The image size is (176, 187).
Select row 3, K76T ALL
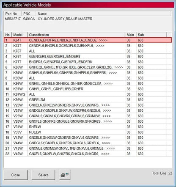point(88,51)
